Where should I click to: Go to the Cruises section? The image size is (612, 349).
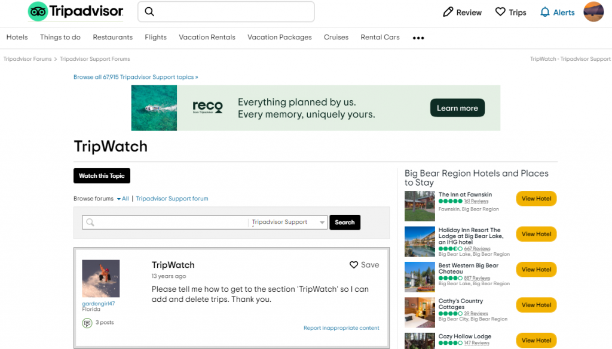point(336,38)
